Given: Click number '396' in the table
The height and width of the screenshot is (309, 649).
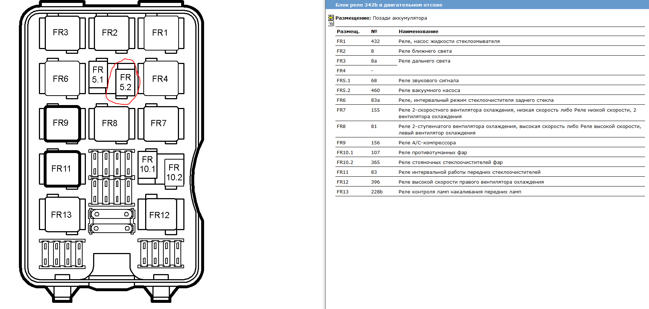Looking at the screenshot, I should tap(375, 182).
